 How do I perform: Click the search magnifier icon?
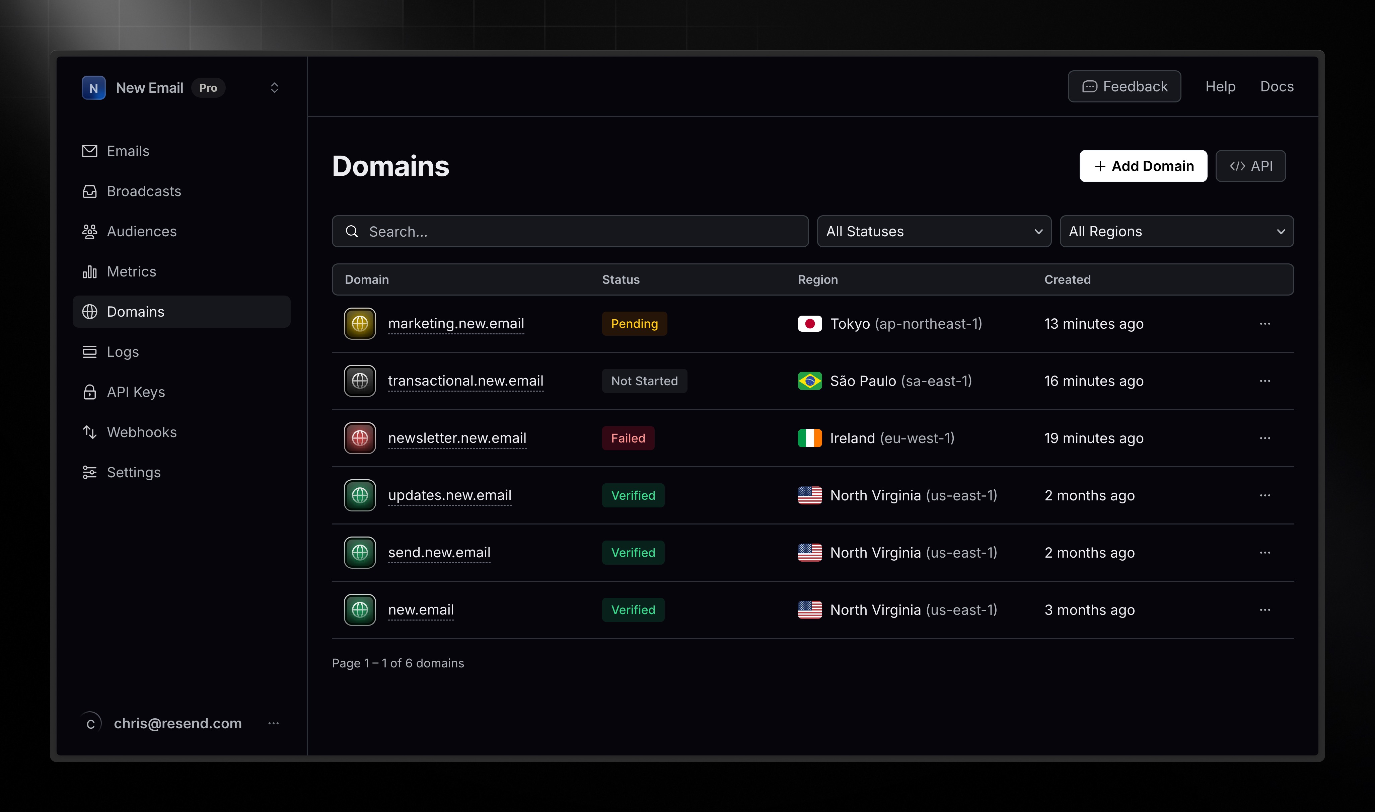352,232
